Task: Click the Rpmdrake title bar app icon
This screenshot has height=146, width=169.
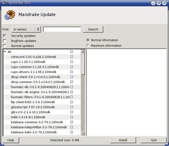Action: coord(4,3)
